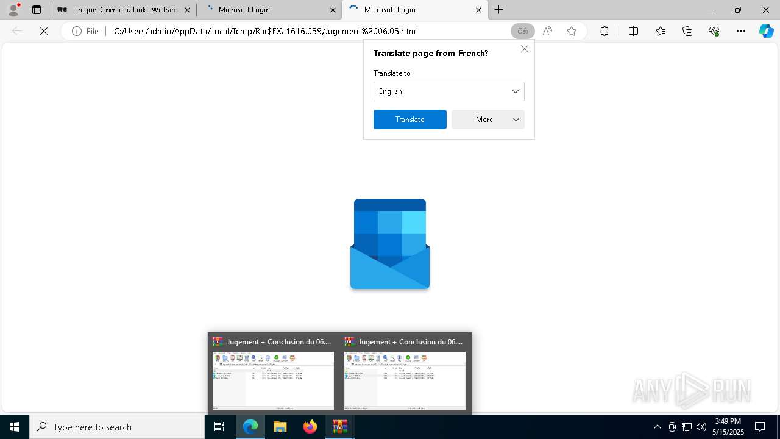Open the Favorites list icon

661,31
